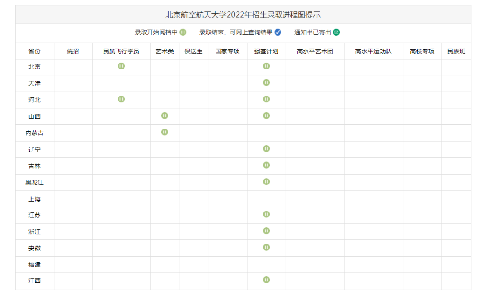Click the 高校专项 column header
The width and height of the screenshot is (487, 290).
pyautogui.click(x=422, y=51)
